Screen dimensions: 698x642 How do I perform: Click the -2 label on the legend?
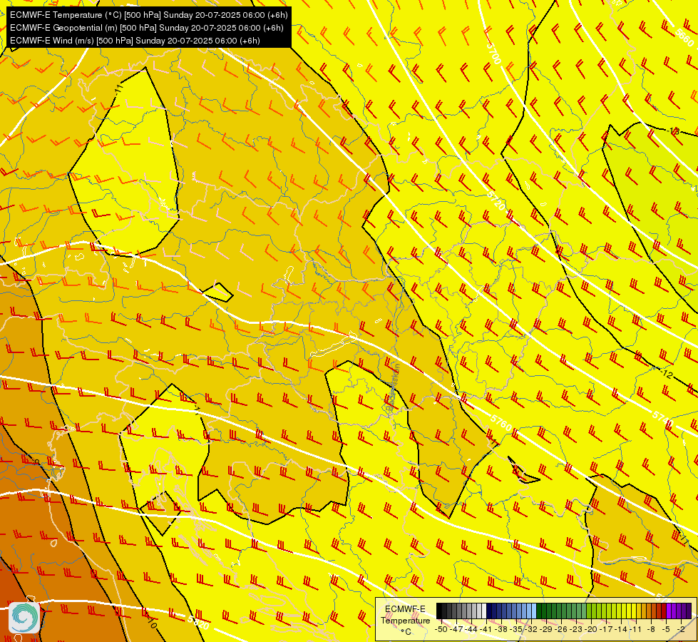pos(681,630)
